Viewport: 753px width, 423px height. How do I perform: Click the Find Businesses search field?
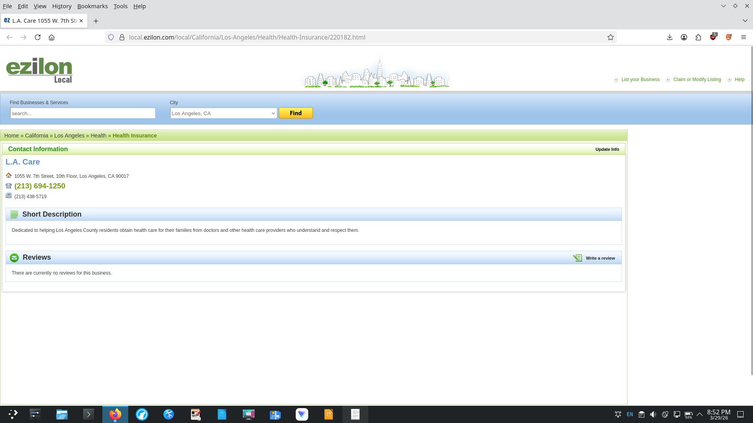(83, 113)
